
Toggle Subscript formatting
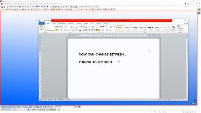[x=68, y=30]
